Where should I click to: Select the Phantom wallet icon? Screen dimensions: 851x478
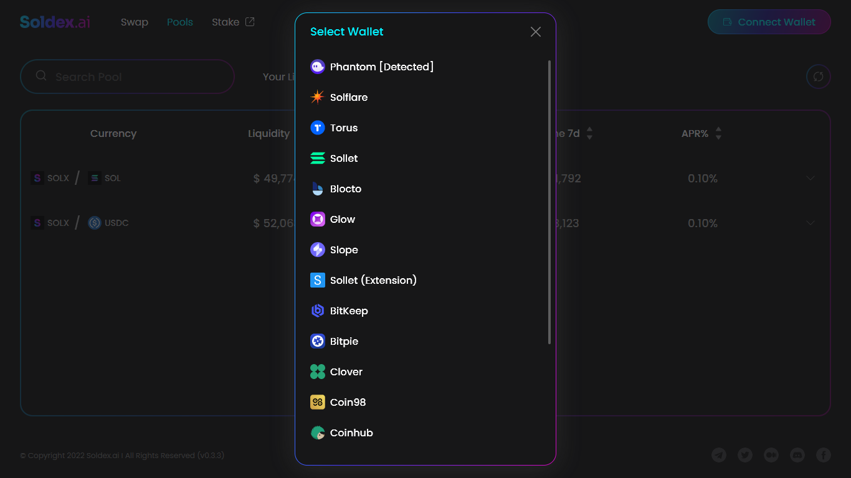point(318,67)
